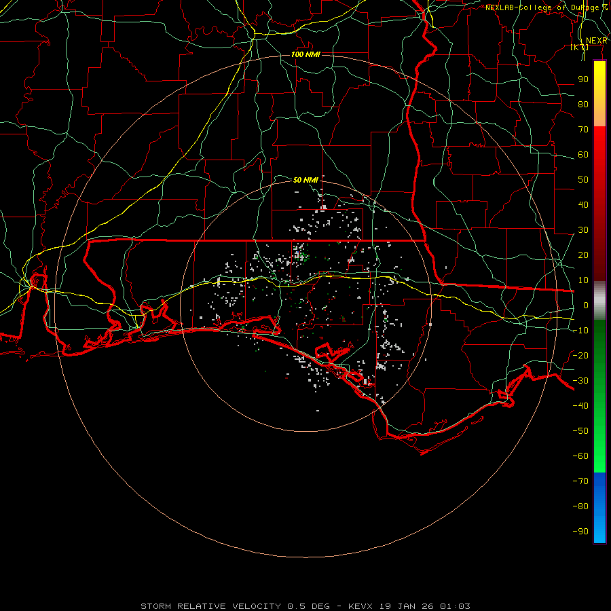Click the 20 value on velocity scale

(583, 255)
